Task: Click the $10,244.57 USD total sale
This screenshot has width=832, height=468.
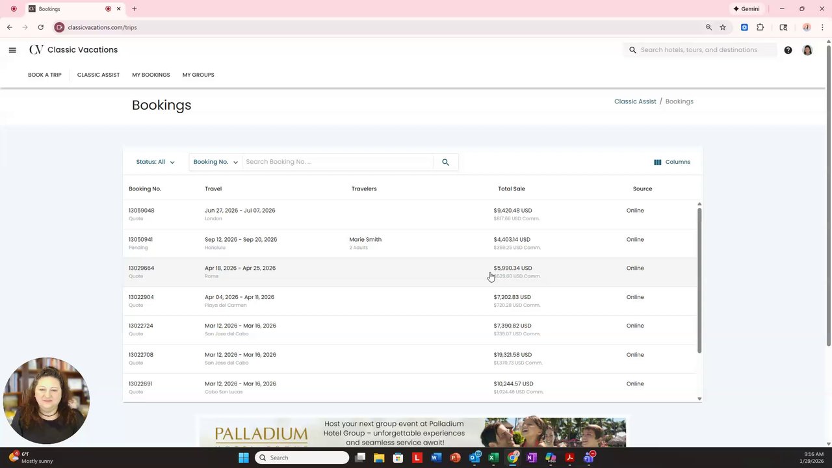Action: 513,383
